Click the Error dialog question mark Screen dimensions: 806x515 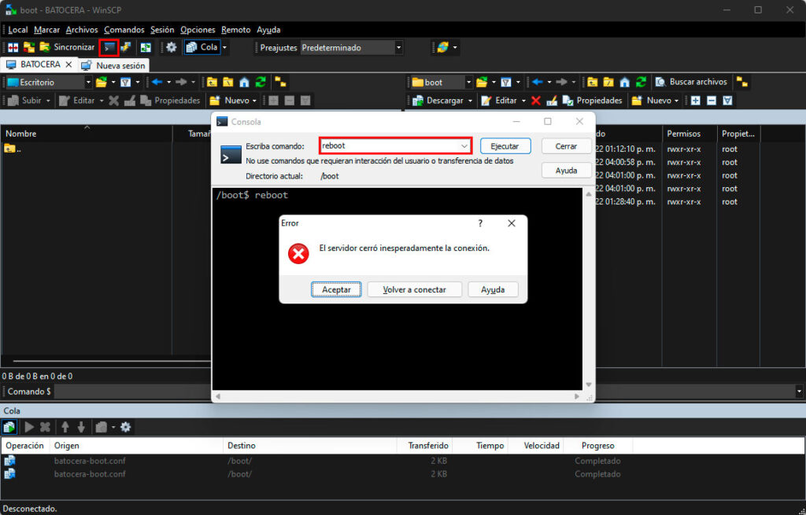pos(480,223)
